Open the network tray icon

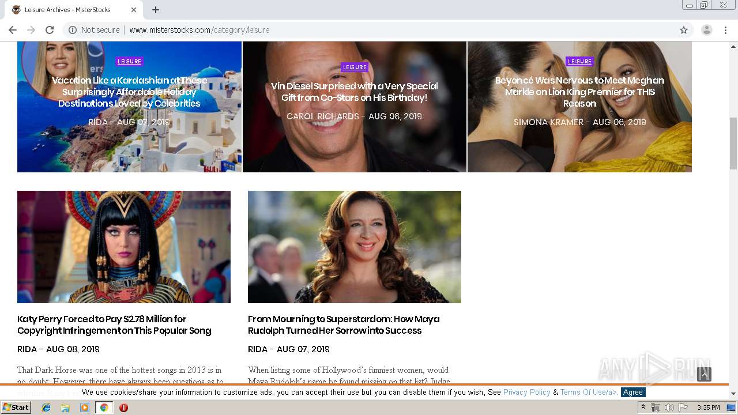(x=656, y=408)
